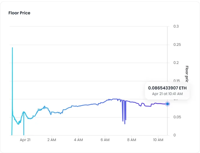Click the Floor Price chart title

point(19,13)
